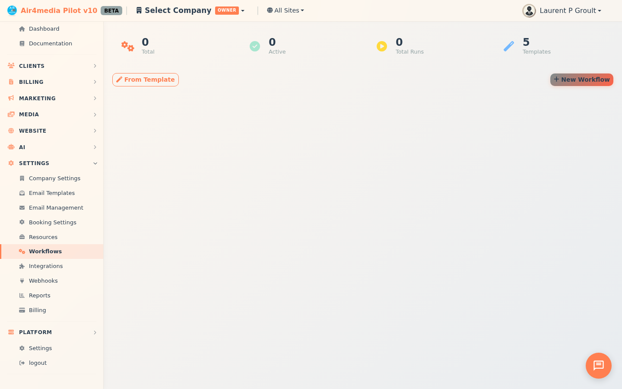622x389 pixels.
Task: Click the yellow play Total Runs icon
Action: pyautogui.click(x=382, y=46)
